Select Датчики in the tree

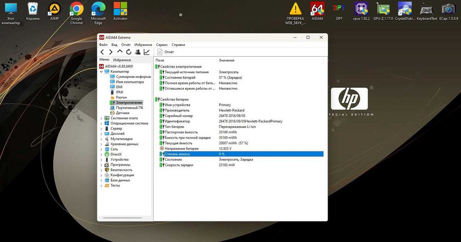pos(122,113)
